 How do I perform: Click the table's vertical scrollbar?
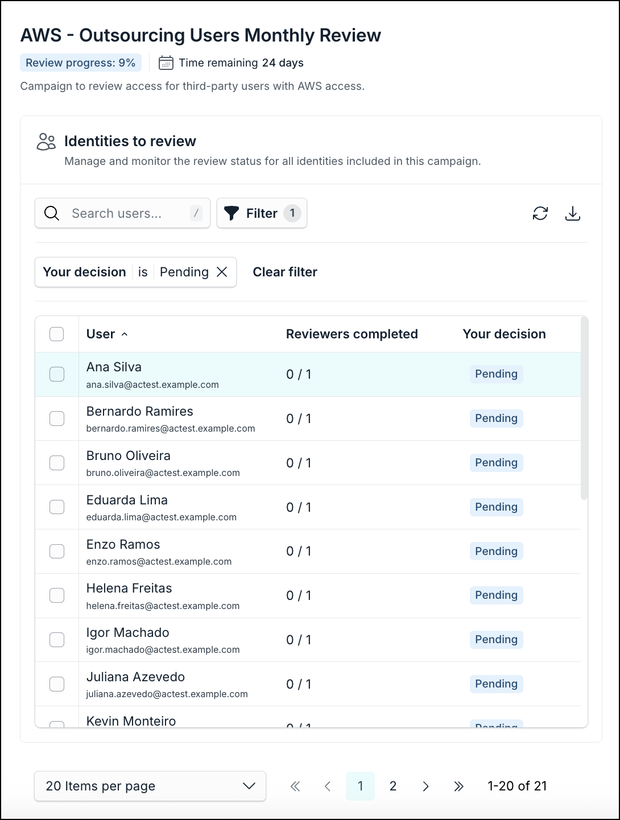[584, 408]
